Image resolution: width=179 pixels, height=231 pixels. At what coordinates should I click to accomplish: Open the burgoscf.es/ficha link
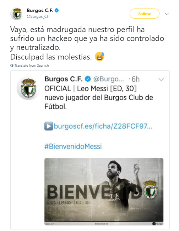pyautogui.click(x=103, y=126)
